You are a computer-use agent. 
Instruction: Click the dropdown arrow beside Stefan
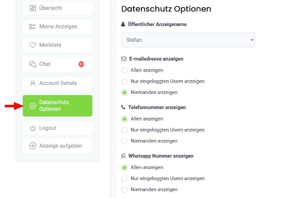252,40
